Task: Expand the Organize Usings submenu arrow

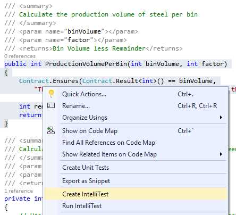Action: [221, 118]
